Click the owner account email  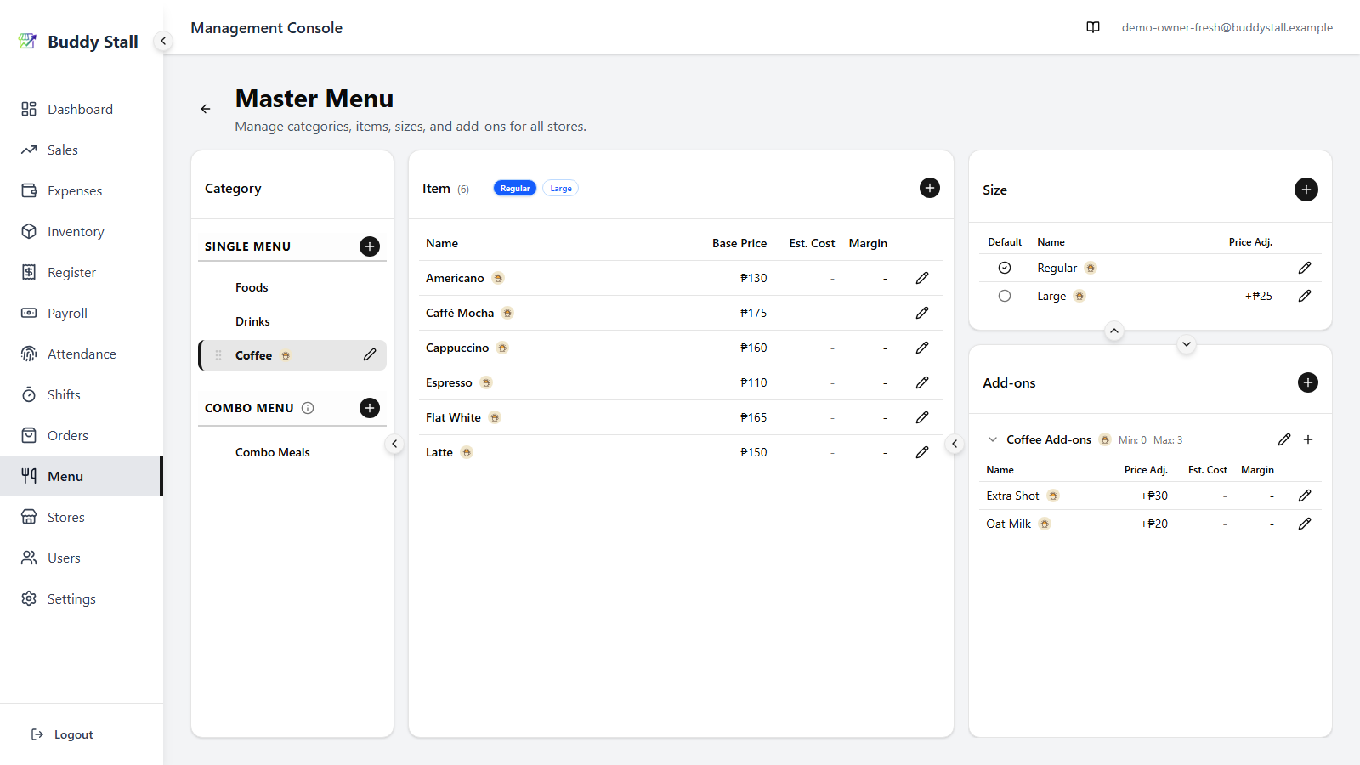(1227, 27)
